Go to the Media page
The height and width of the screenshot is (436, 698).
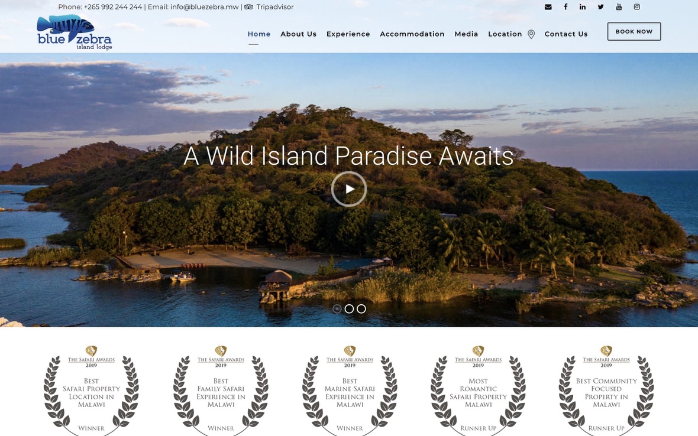point(466,34)
